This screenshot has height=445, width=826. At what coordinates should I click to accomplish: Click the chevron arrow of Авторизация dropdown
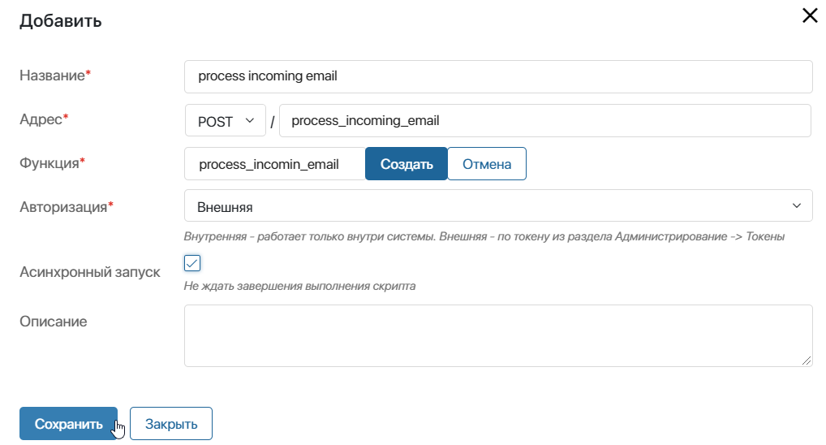pyautogui.click(x=797, y=205)
